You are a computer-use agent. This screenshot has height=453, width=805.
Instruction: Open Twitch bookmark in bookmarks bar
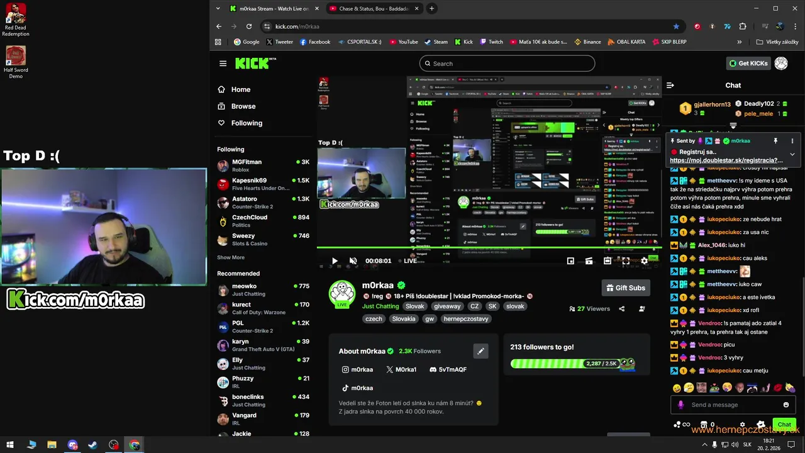491,42
